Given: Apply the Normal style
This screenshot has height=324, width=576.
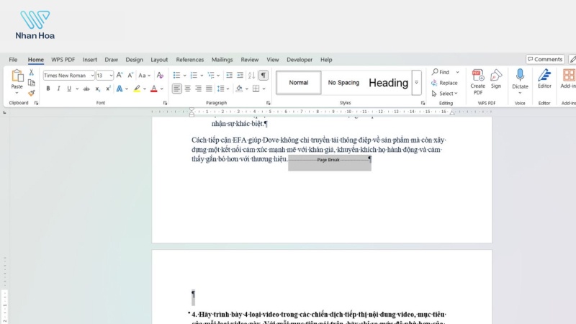Looking at the screenshot, I should [298, 83].
